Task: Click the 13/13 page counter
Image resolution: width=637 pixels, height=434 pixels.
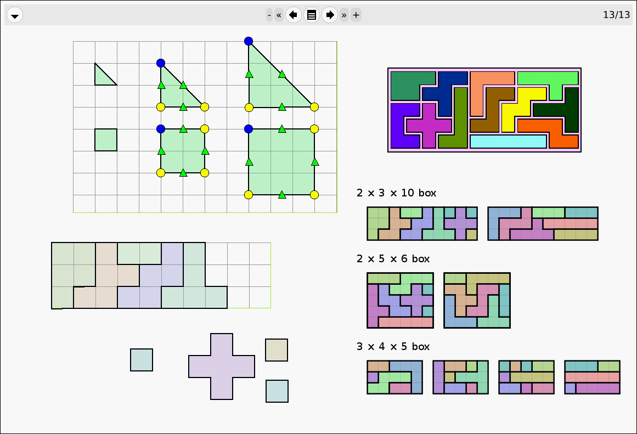Action: [x=616, y=15]
